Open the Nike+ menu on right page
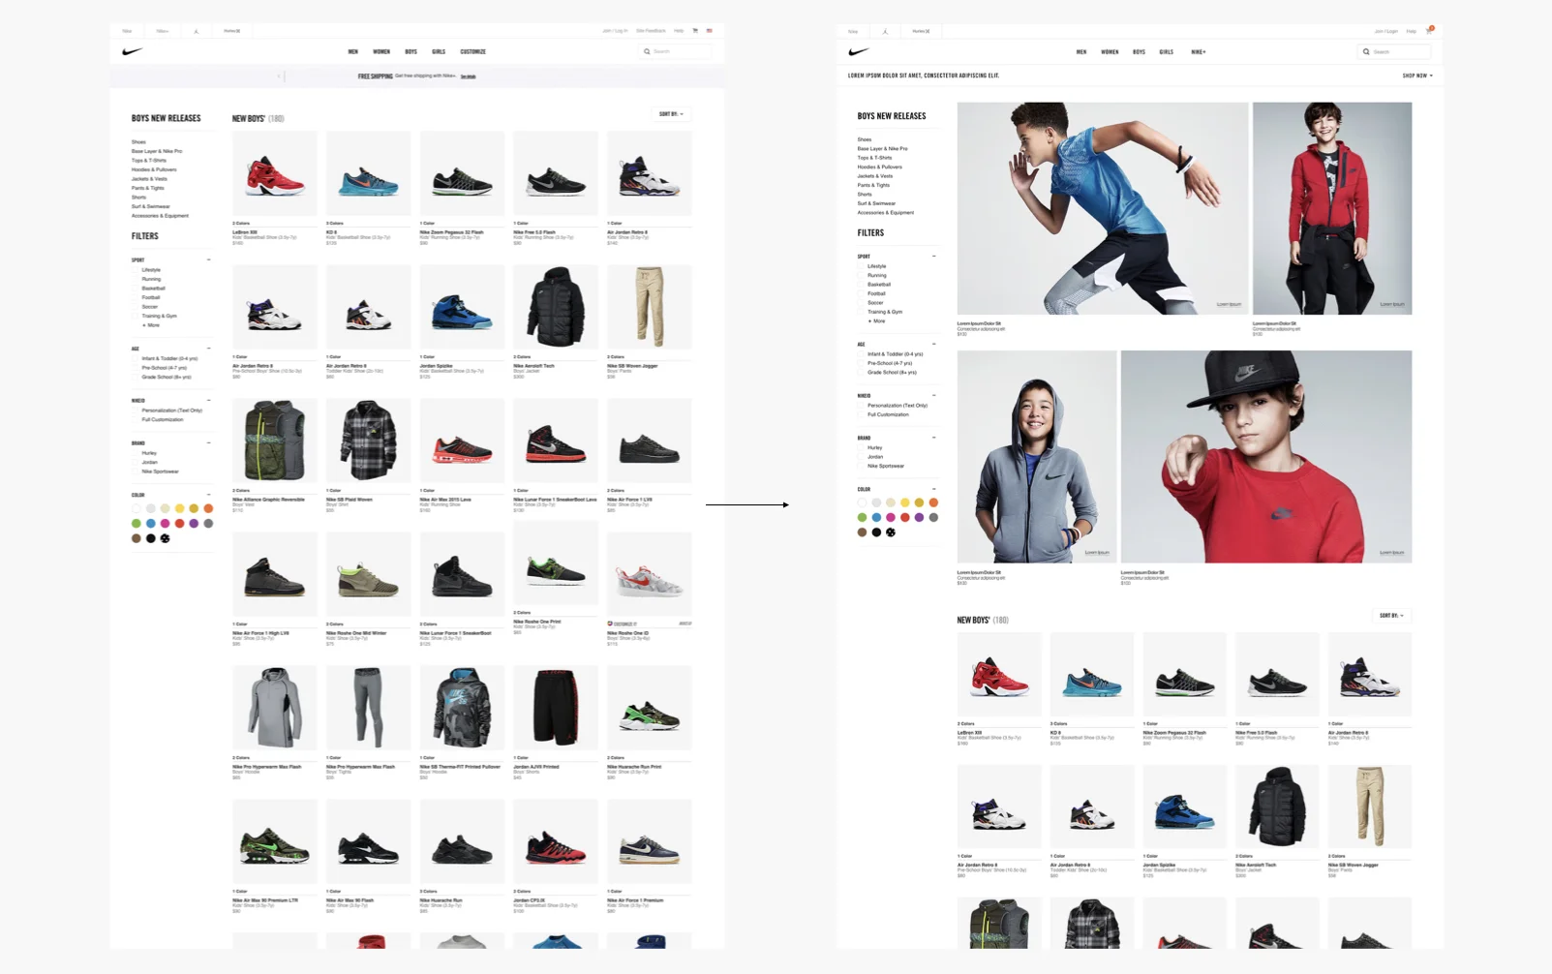Viewport: 1552px width, 974px height. tap(1199, 52)
